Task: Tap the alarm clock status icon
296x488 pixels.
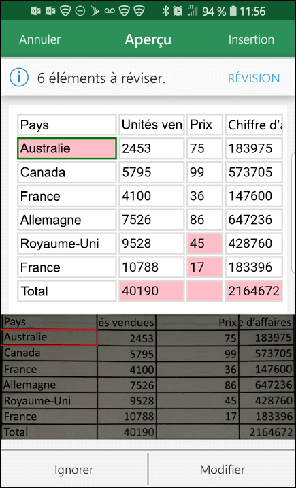Action: pos(178,11)
